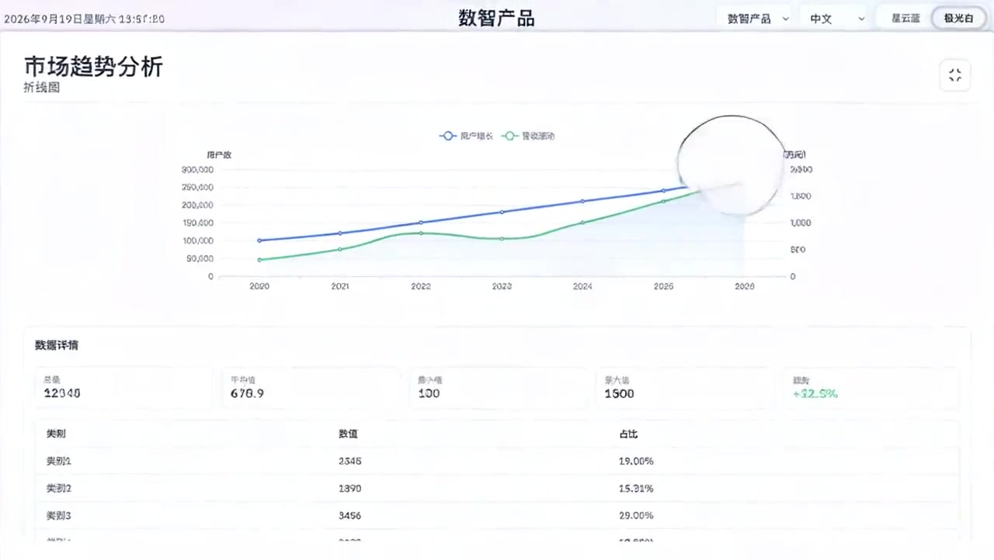Click the 类别3 row label
994x560 pixels.
coord(59,516)
